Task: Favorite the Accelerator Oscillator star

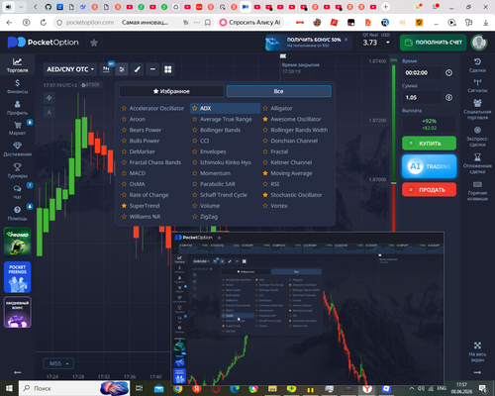Action: pos(124,108)
